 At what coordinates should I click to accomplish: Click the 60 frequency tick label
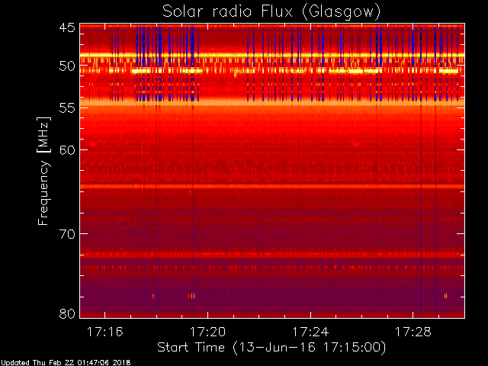click(67, 150)
